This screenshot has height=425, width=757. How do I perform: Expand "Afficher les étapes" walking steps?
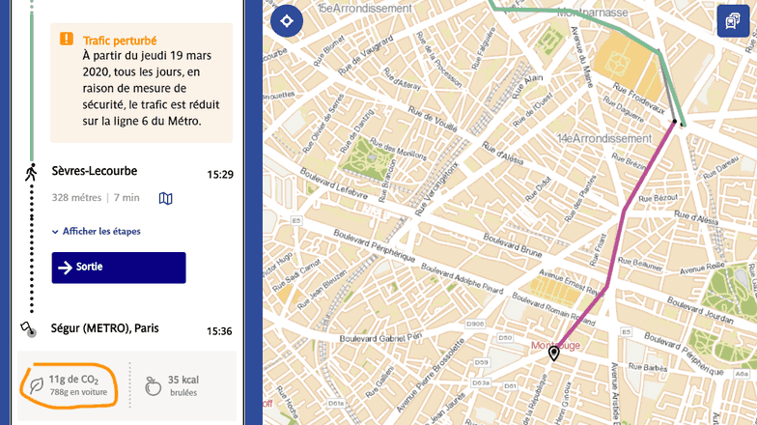[x=101, y=232]
